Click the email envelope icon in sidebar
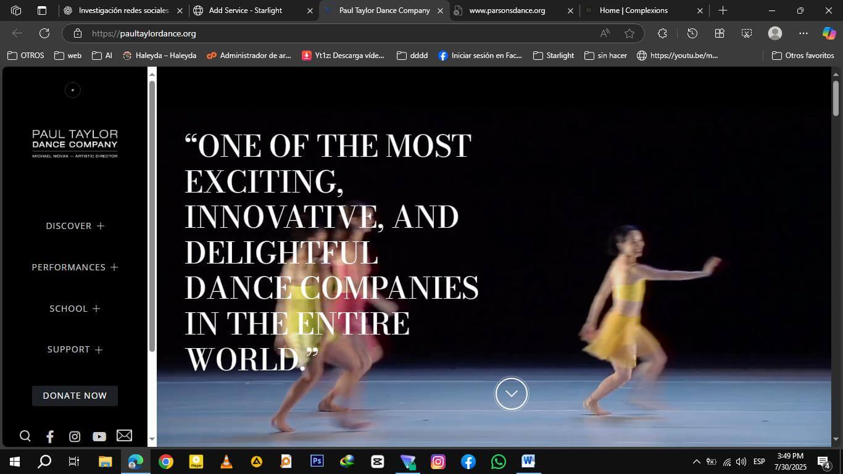The image size is (843, 474). 124,436
